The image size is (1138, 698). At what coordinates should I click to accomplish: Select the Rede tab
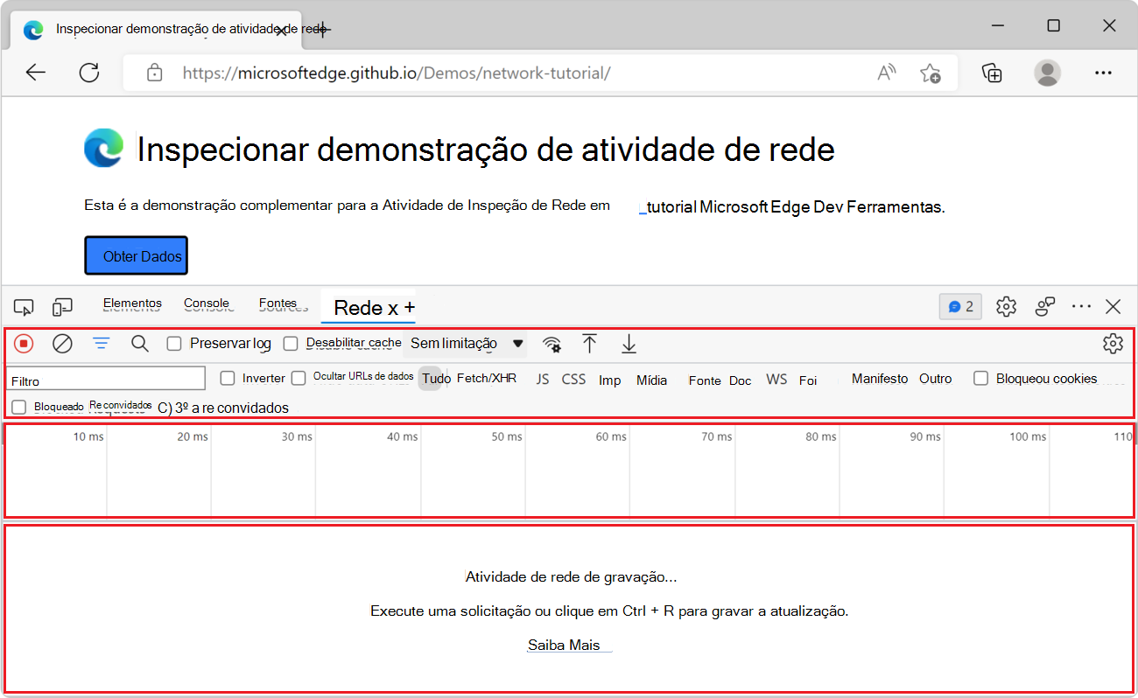(359, 308)
